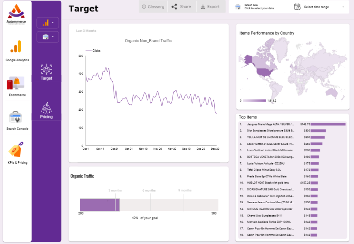354x244 pixels.
Task: Select the BOTTEGA VENETA sunglasses row
Action: (x=293, y=157)
